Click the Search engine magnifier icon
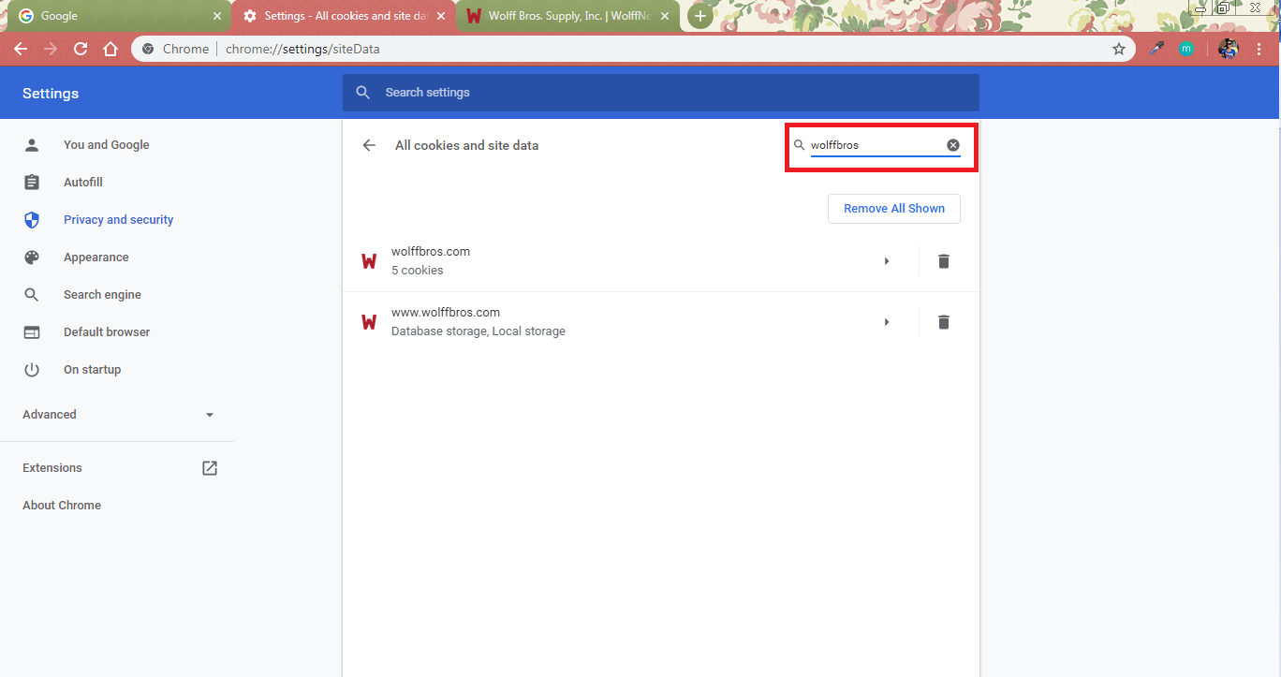Screen dimensions: 1281x677 [32, 295]
